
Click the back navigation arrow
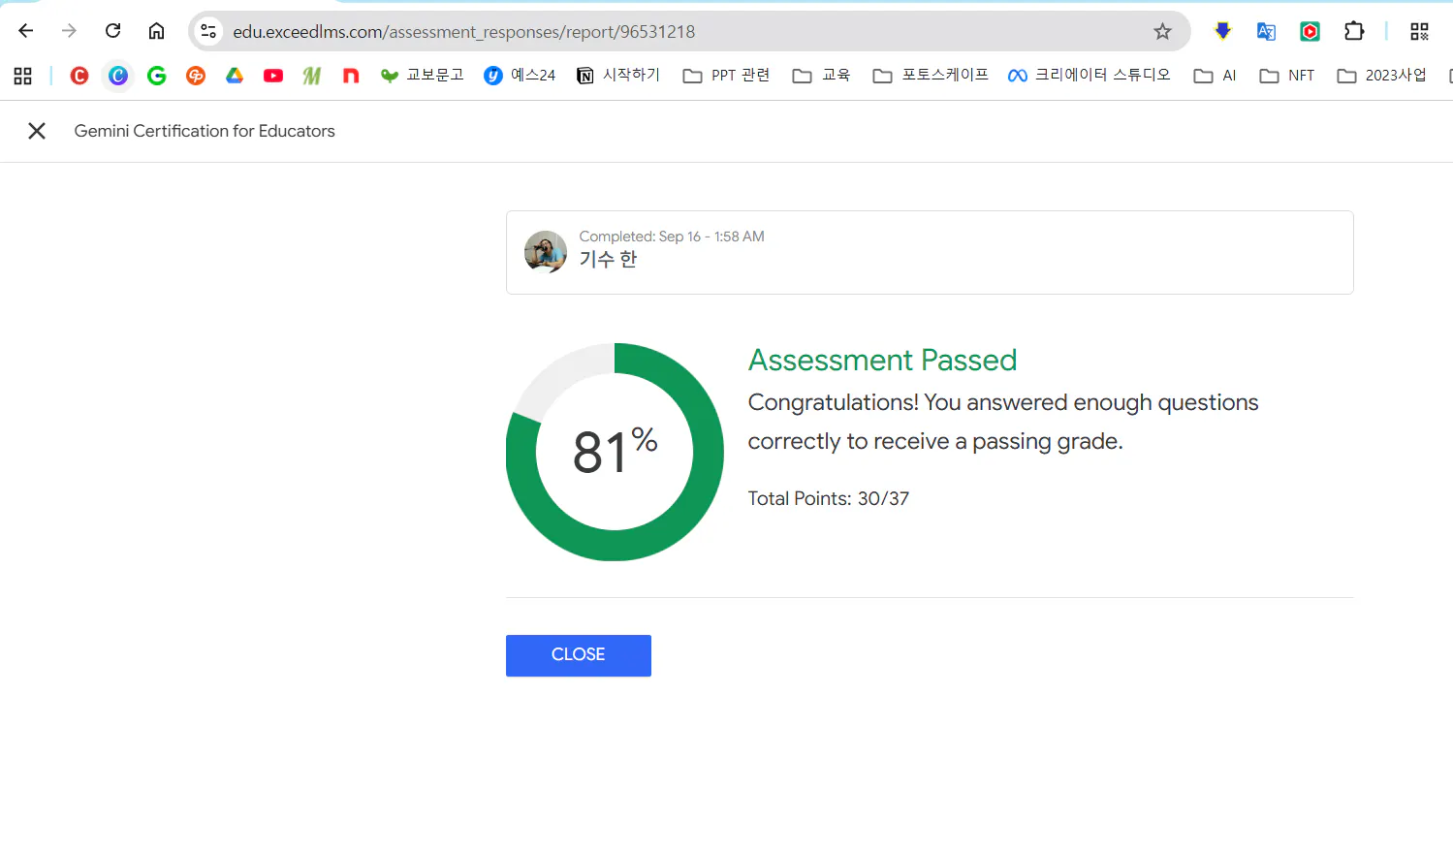coord(25,30)
